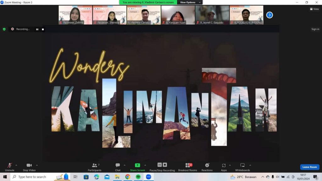Launch Microsoft Edge from the taskbar
The width and height of the screenshot is (322, 181).
tap(97, 177)
